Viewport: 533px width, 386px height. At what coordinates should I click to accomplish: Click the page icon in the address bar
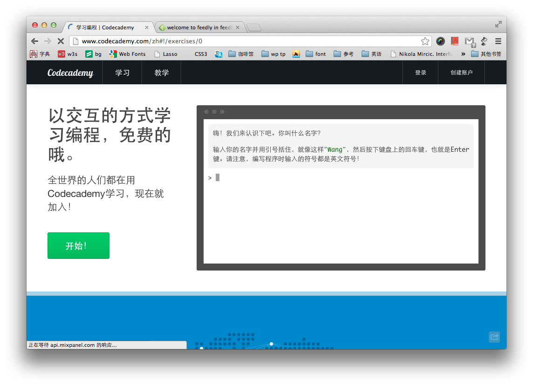click(76, 41)
